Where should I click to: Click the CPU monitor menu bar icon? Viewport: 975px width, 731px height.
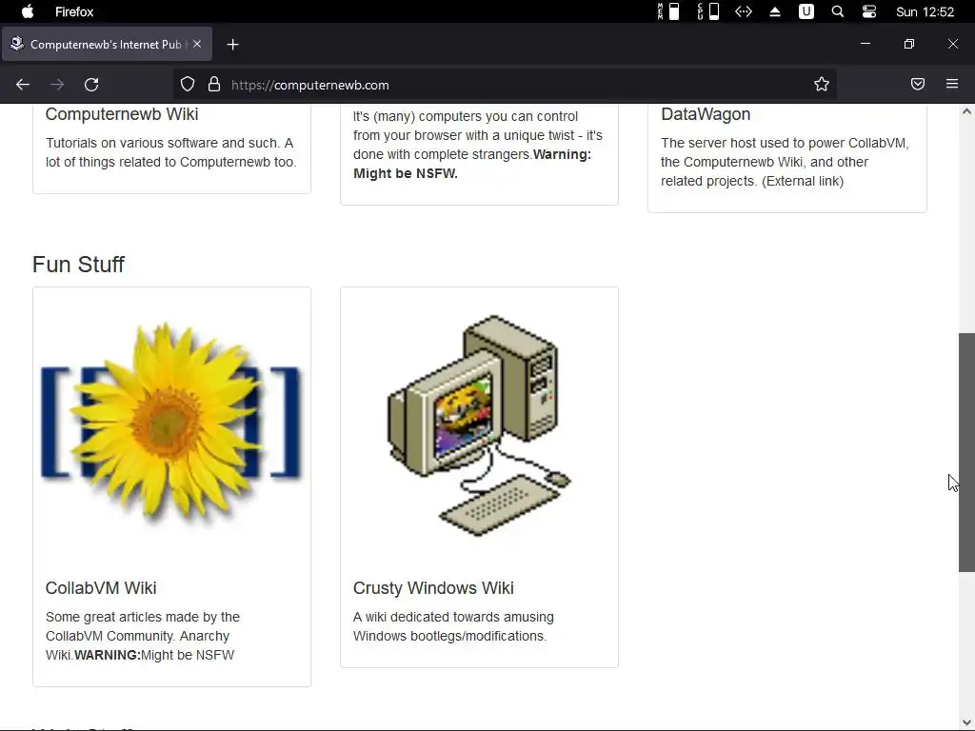coord(707,11)
